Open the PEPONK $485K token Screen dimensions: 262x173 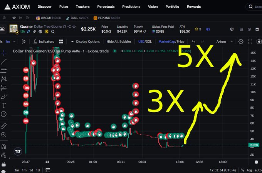107,18
